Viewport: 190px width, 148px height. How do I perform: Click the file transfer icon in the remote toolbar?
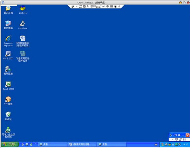(96, 6)
